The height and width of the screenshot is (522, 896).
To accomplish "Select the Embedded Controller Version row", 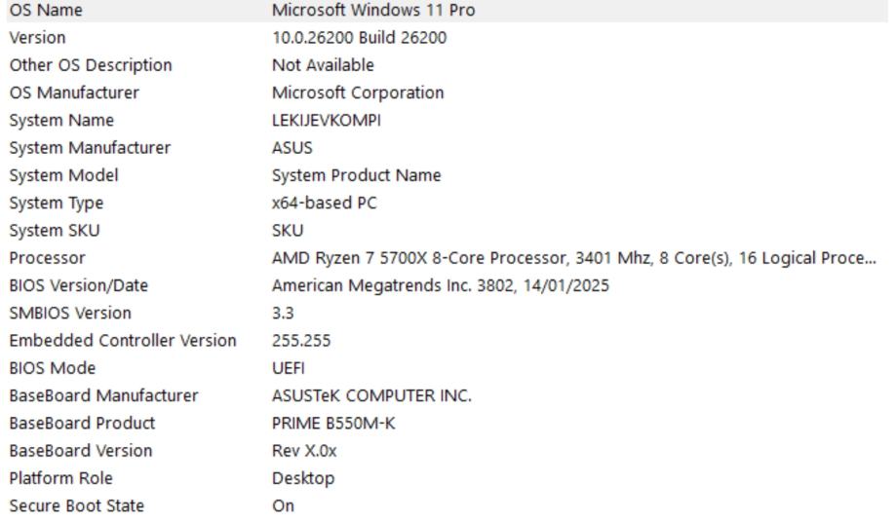I will pos(123,341).
